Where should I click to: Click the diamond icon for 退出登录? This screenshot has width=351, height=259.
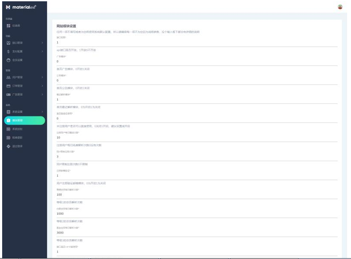pyautogui.click(x=8, y=146)
